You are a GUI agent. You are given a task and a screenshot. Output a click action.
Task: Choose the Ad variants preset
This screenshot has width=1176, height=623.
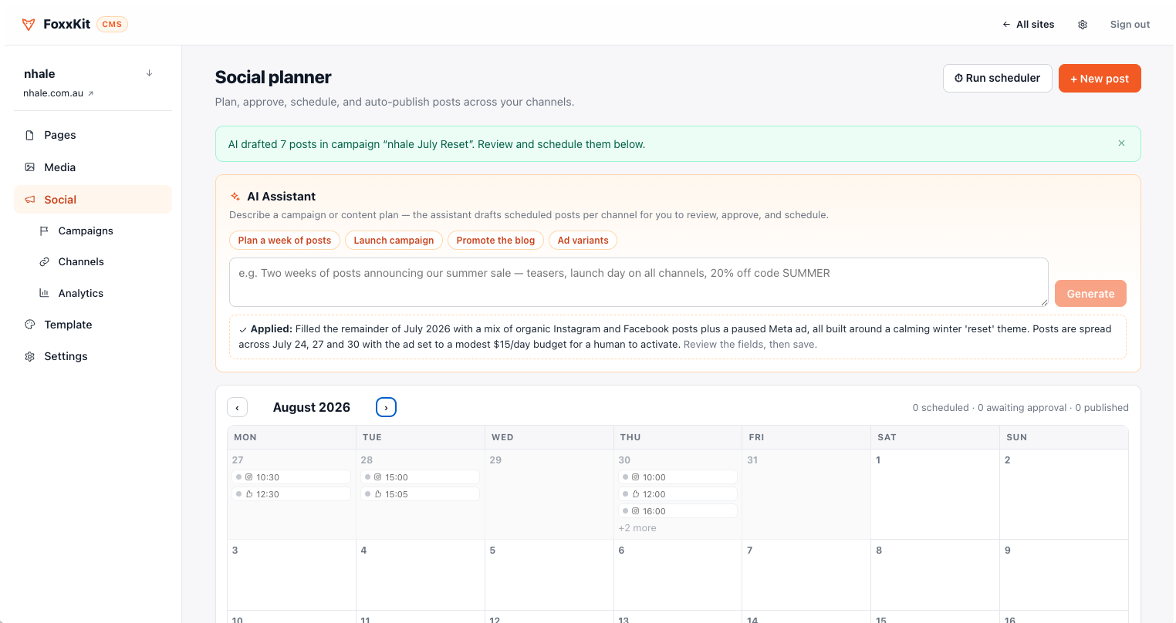coord(583,241)
